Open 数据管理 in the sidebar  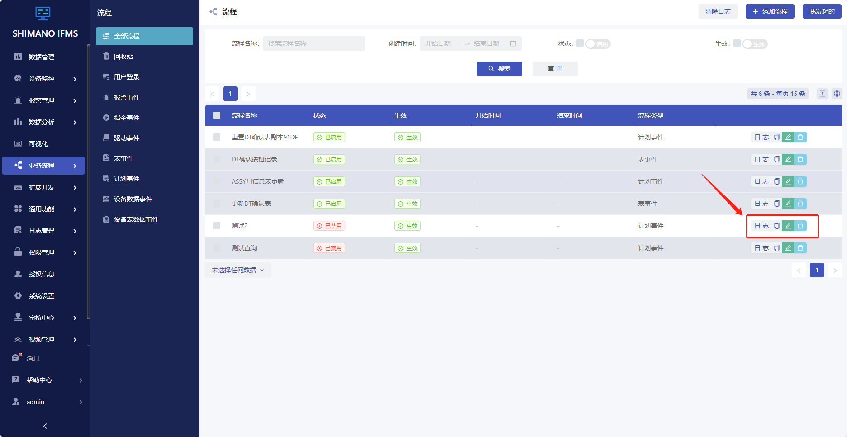click(43, 57)
